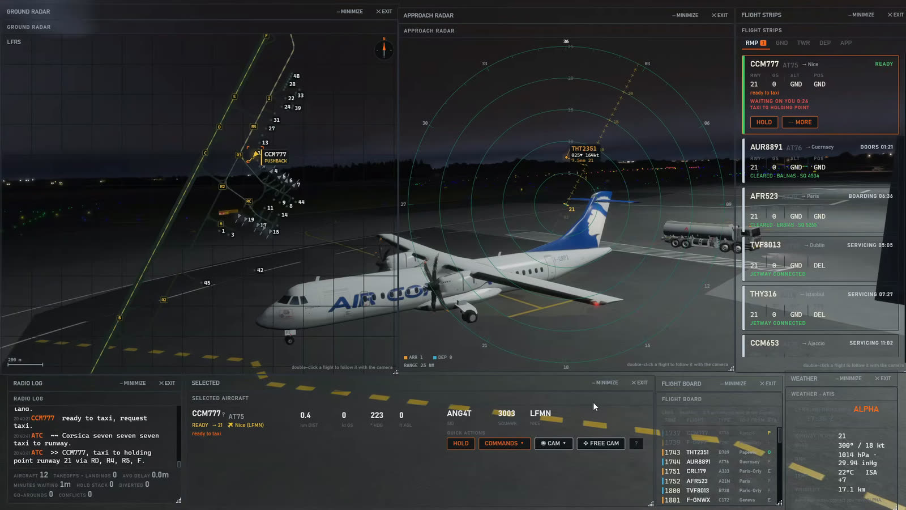The image size is (906, 510).
Task: Select the THT2351 blip on Approach Radar
Action: pyautogui.click(x=567, y=157)
